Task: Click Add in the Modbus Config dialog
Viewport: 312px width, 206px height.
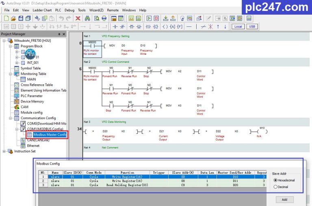Action: point(284,200)
